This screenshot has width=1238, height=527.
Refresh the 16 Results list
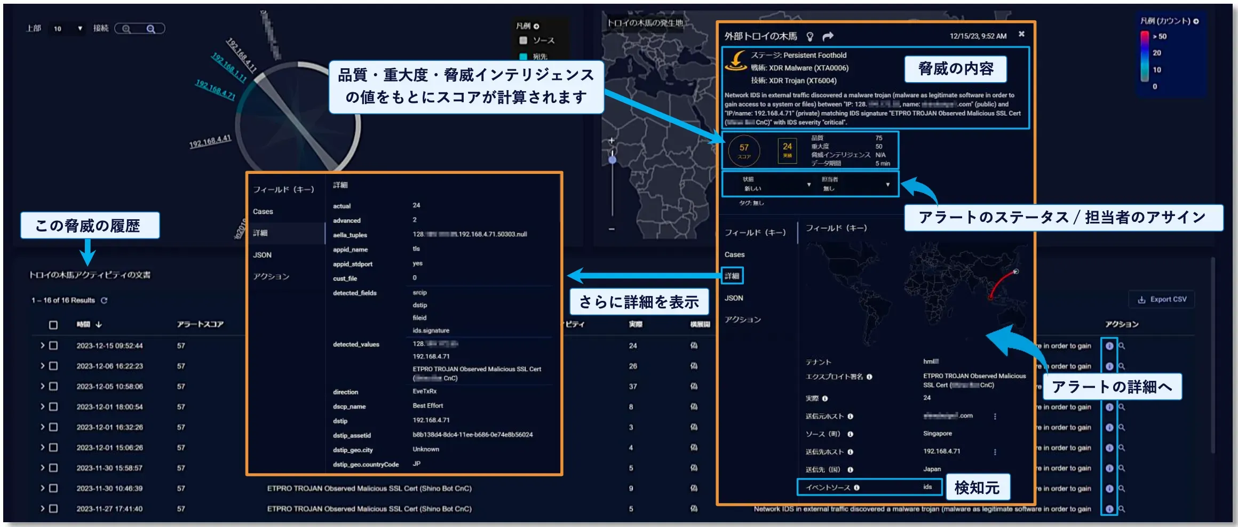pos(104,300)
